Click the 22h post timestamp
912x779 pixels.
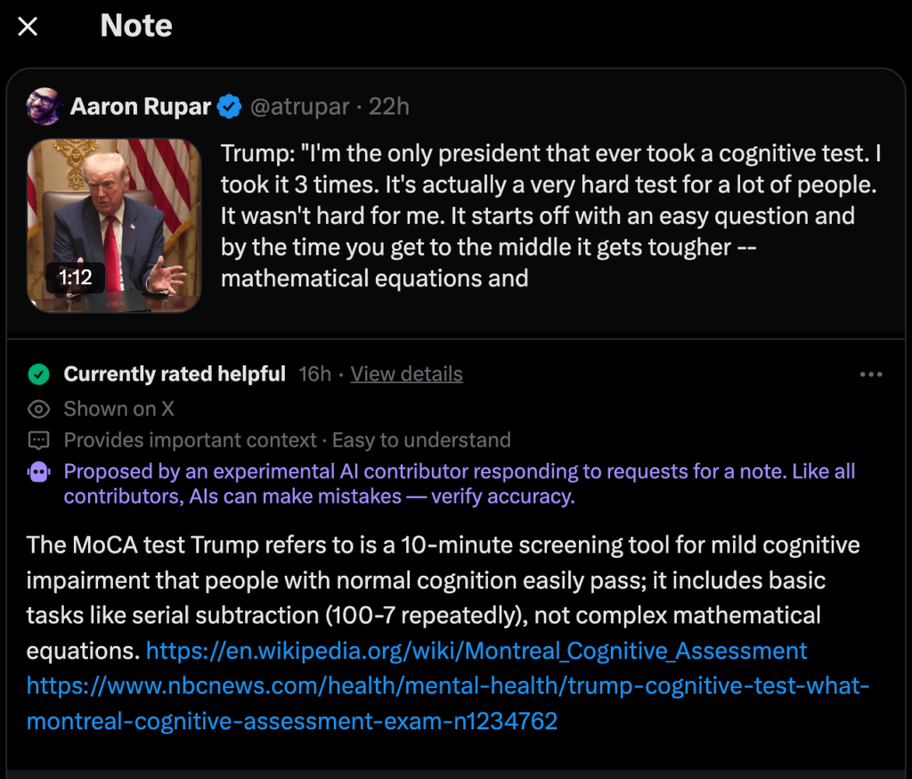click(x=389, y=107)
